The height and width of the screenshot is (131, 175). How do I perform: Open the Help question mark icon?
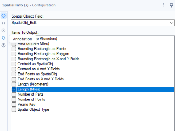click(4, 45)
